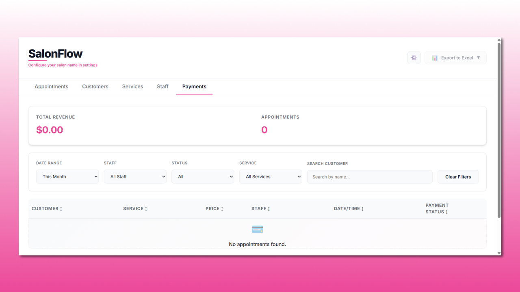520x292 pixels.
Task: Click the Clear Filters button
Action: click(458, 176)
